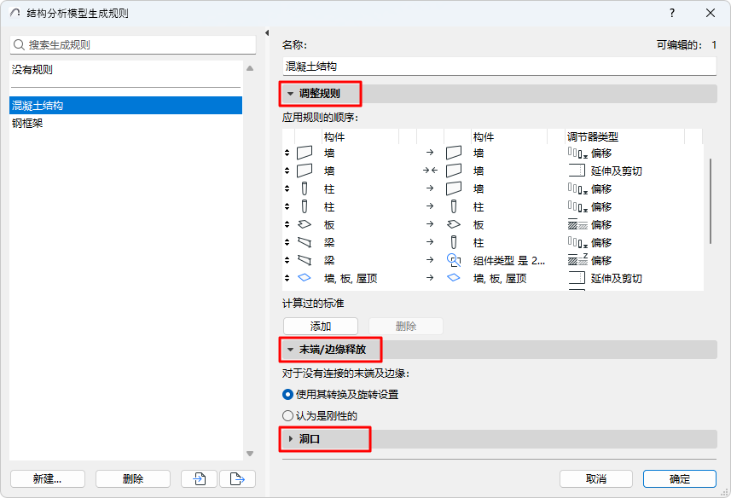Click 偏移 text in 柱 → 柱 row

(601, 206)
